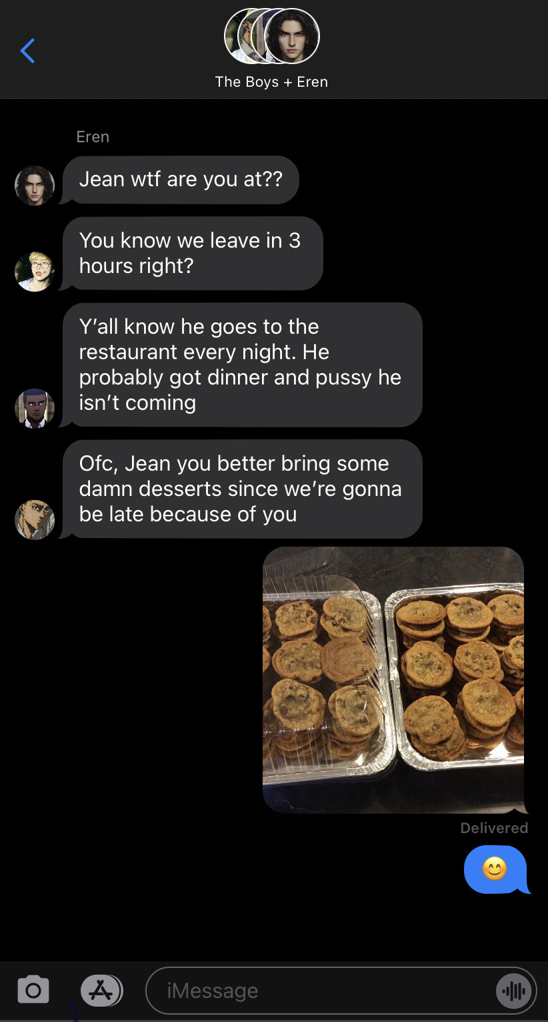Image resolution: width=548 pixels, height=1022 pixels.
Task: Tap the 'bring some damn desserts' message
Action: [x=243, y=489]
